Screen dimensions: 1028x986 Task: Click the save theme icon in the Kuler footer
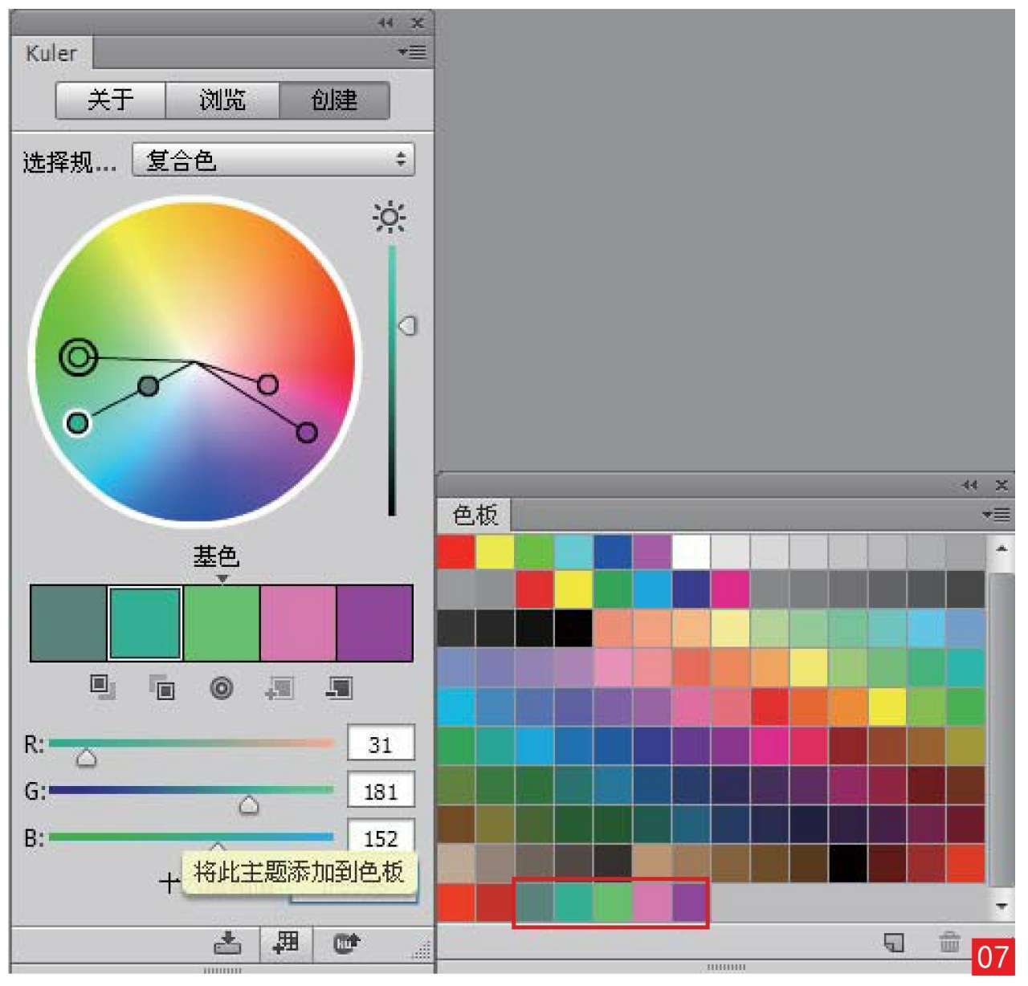click(x=227, y=943)
